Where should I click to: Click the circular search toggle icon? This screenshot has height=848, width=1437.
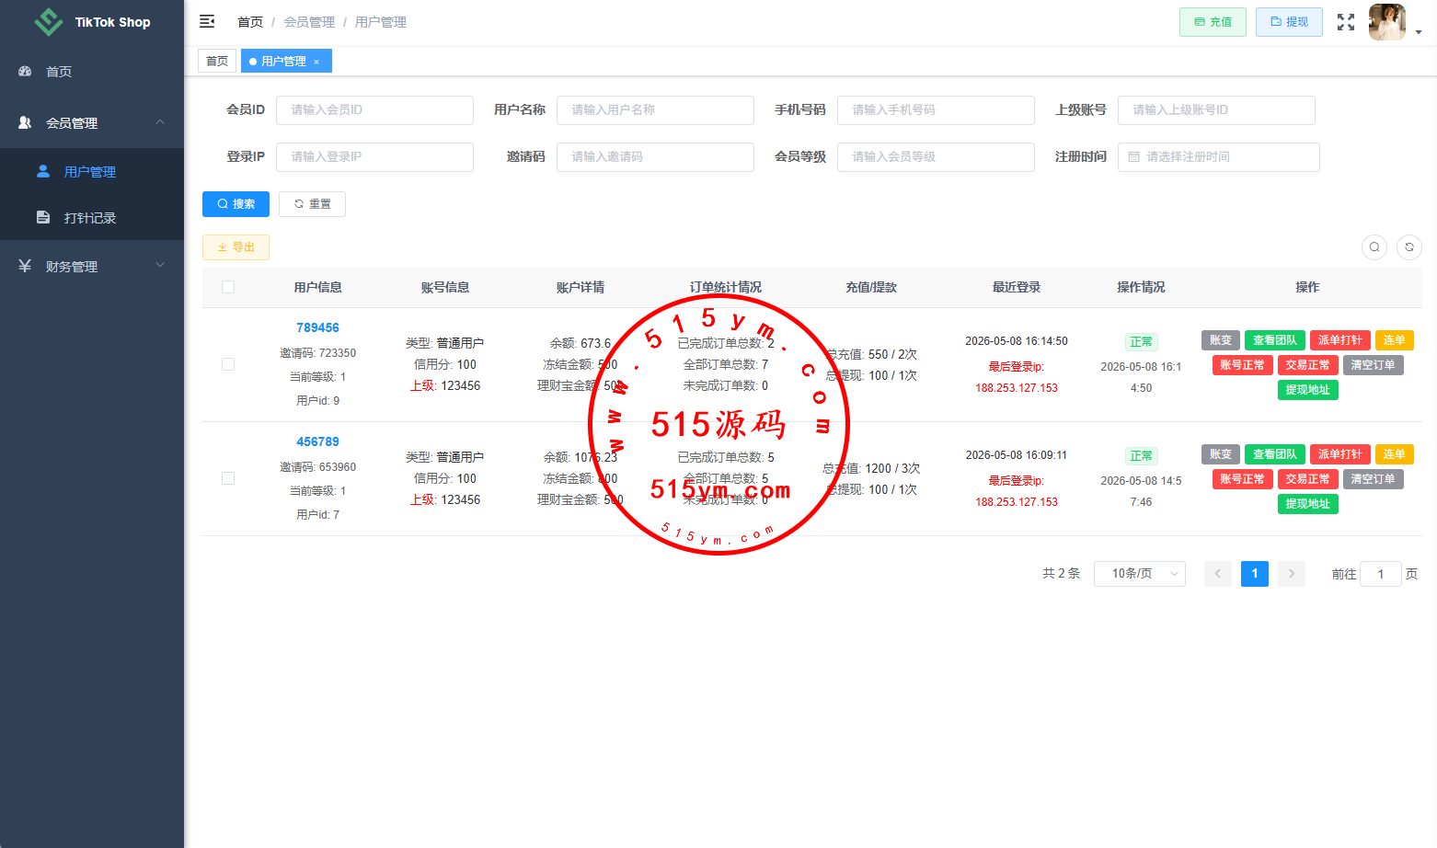pyautogui.click(x=1374, y=246)
